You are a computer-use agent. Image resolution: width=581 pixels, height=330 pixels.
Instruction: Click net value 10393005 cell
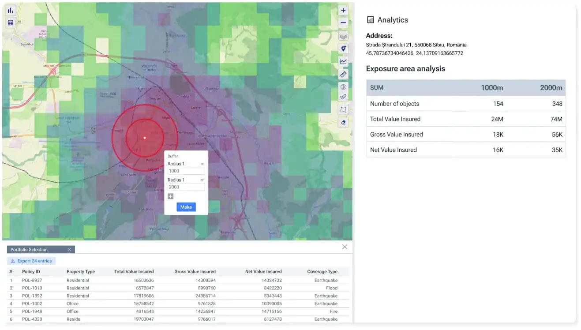click(271, 304)
